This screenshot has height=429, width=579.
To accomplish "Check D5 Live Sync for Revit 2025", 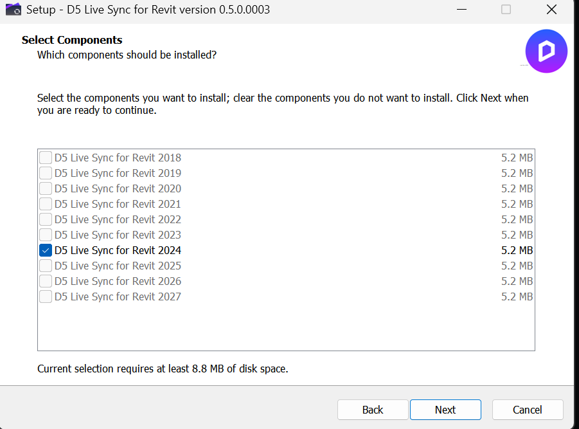I will (x=46, y=266).
